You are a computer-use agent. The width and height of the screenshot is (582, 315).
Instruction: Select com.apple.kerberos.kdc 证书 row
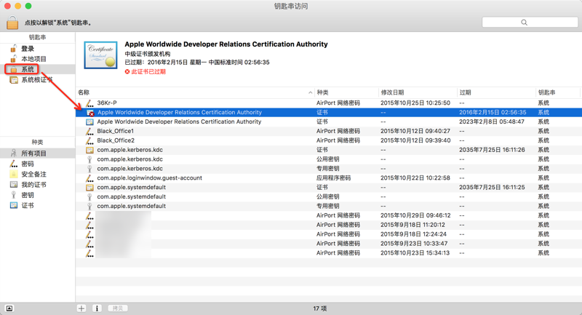coord(329,150)
